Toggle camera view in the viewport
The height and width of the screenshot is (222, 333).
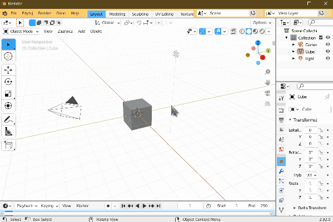coord(267,93)
